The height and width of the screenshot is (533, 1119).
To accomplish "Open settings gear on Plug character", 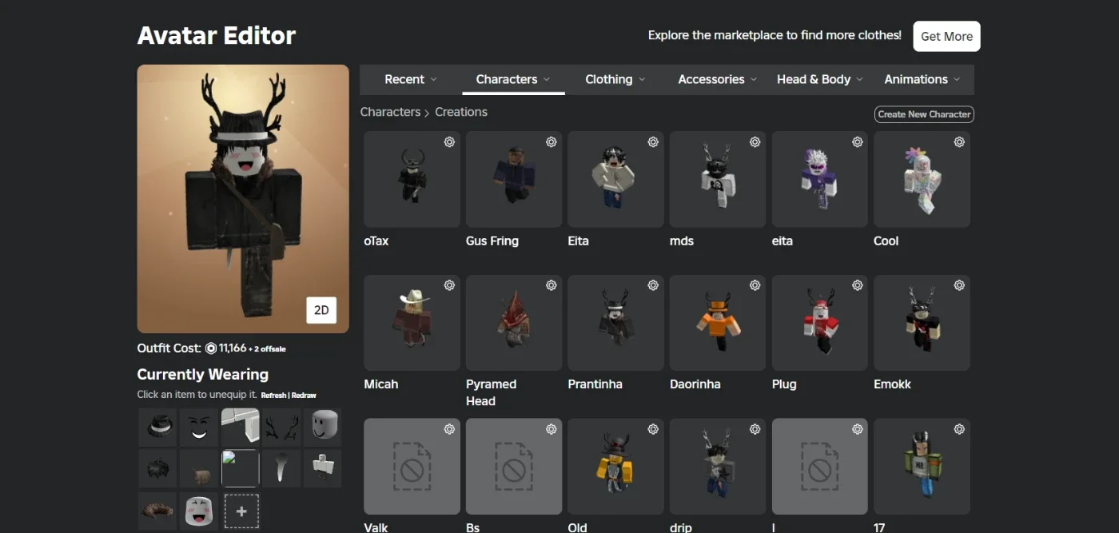I will point(858,285).
